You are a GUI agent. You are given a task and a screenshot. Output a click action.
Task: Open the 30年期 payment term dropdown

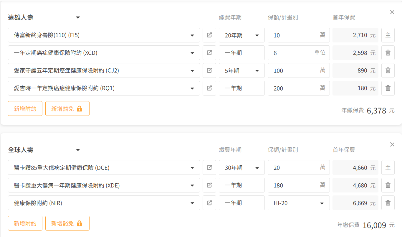tap(242, 167)
